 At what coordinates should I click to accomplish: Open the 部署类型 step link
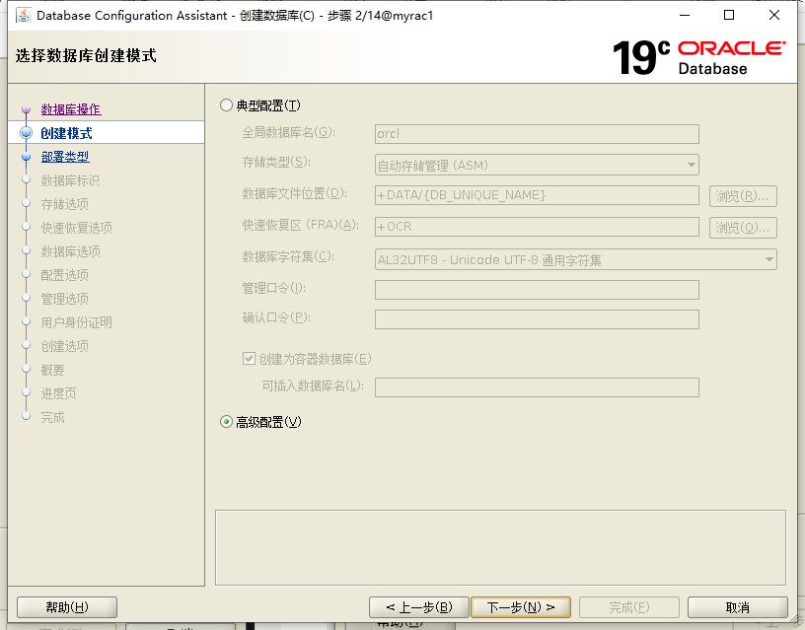pos(65,157)
